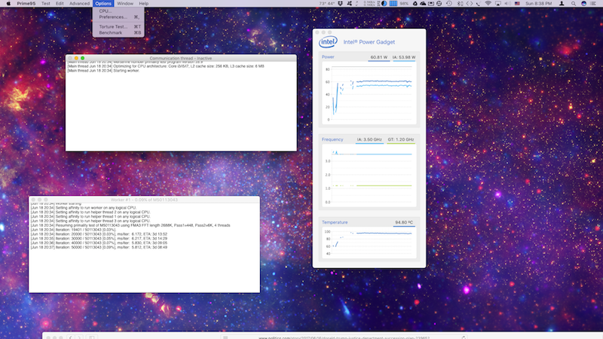Open the user account silhouette icon
The height and width of the screenshot is (339, 603).
562,4
